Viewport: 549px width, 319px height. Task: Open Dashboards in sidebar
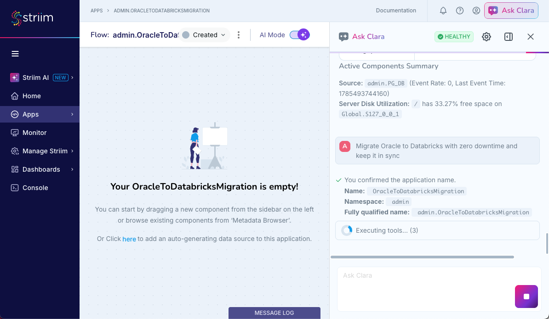[40, 169]
